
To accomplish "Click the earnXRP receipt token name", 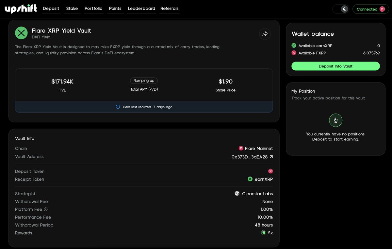I will (264, 179).
